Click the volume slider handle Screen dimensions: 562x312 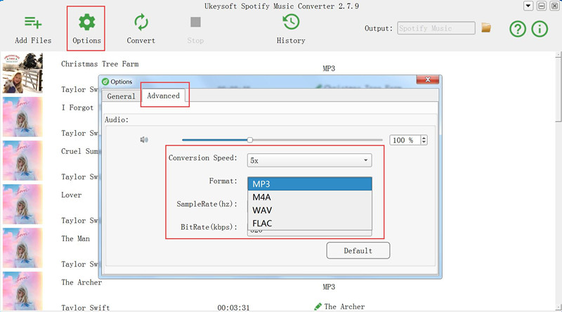(250, 140)
